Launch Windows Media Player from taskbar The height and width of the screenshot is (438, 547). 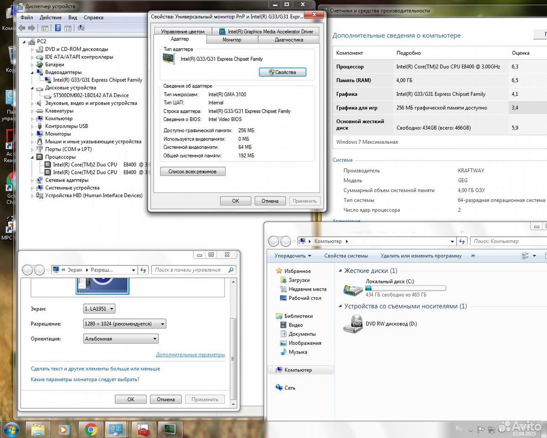click(64, 430)
